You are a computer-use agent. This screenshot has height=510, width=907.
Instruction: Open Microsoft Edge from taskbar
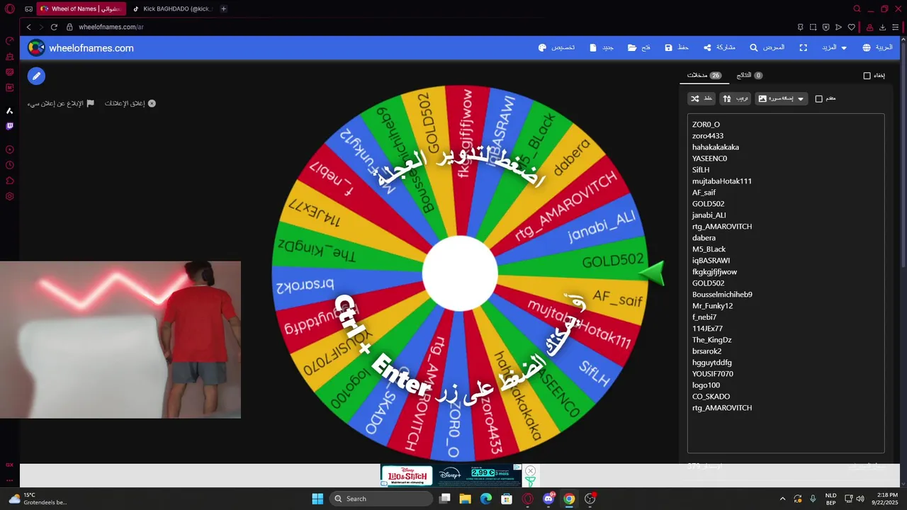486,499
